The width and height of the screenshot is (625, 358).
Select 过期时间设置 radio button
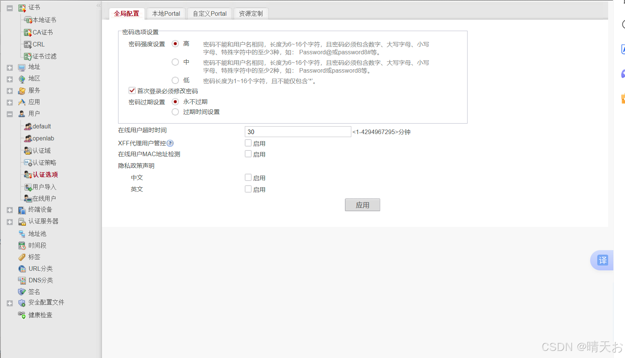[x=175, y=112]
